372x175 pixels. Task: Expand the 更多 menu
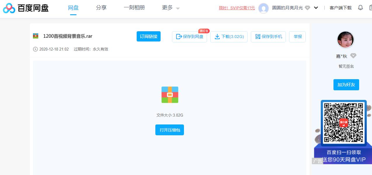[x=171, y=8]
